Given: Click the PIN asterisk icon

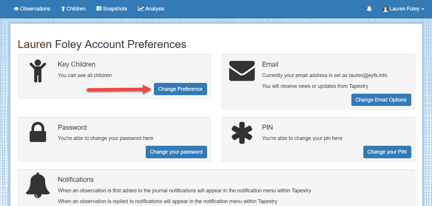Looking at the screenshot, I should [x=242, y=133].
